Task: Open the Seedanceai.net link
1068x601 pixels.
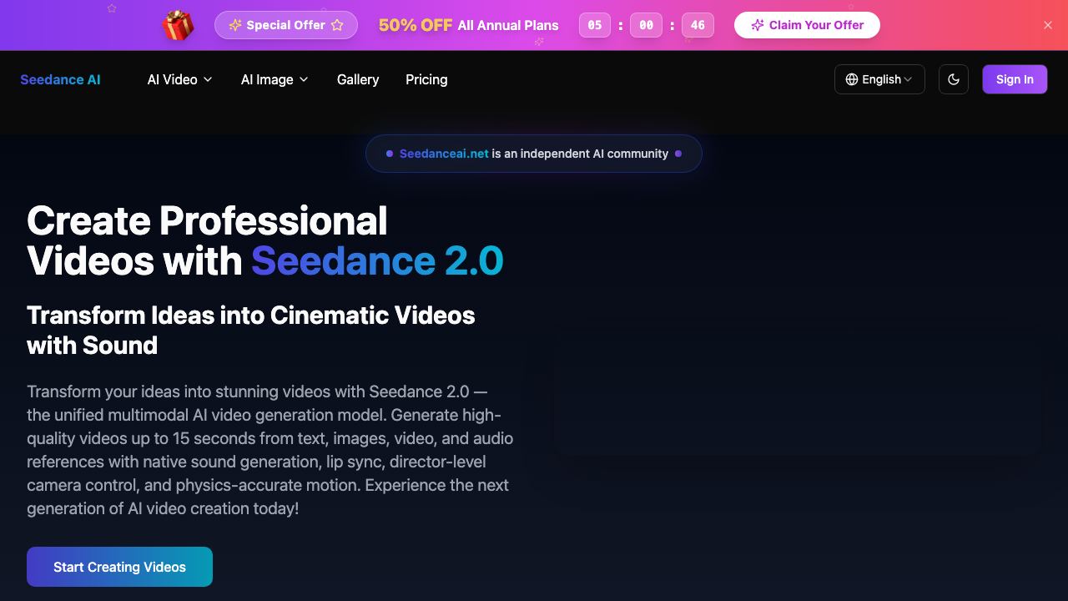Action: (x=444, y=154)
